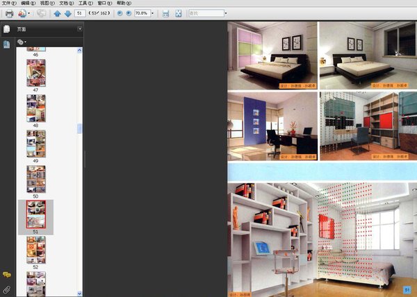
Task: Click the bedroom-with-window image at top right
Action: [x=368, y=56]
